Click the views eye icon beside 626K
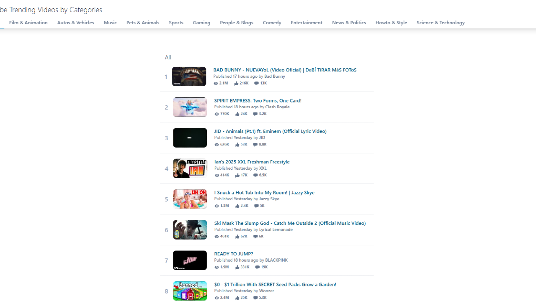Screen dimensions: 536x301 (216, 145)
